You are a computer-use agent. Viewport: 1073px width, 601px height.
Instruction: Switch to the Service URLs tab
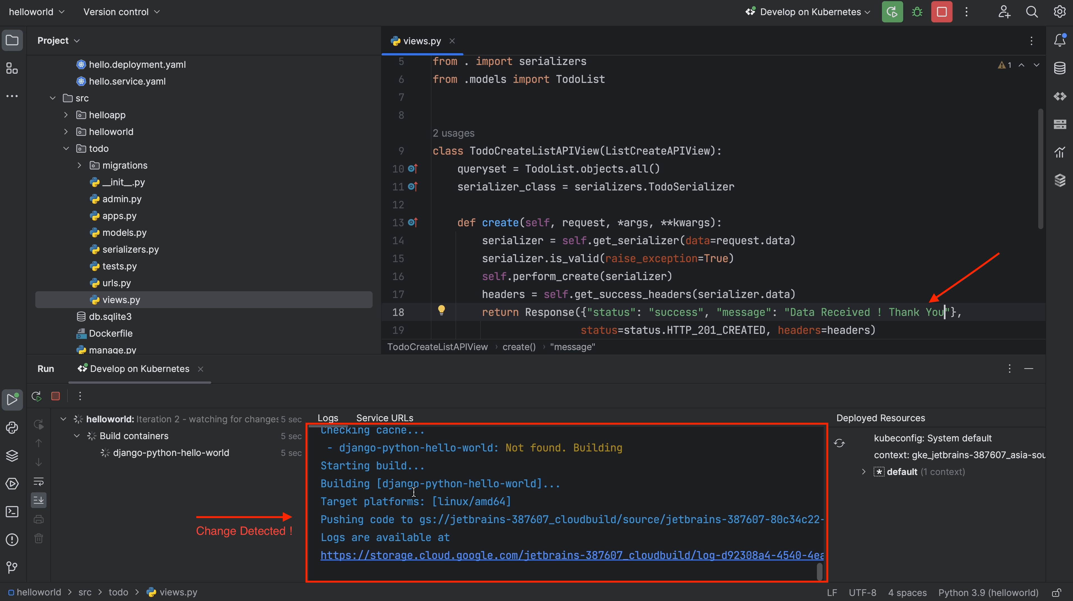click(x=384, y=418)
